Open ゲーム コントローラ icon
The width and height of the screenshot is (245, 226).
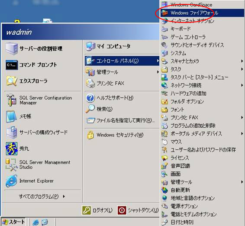point(164,37)
